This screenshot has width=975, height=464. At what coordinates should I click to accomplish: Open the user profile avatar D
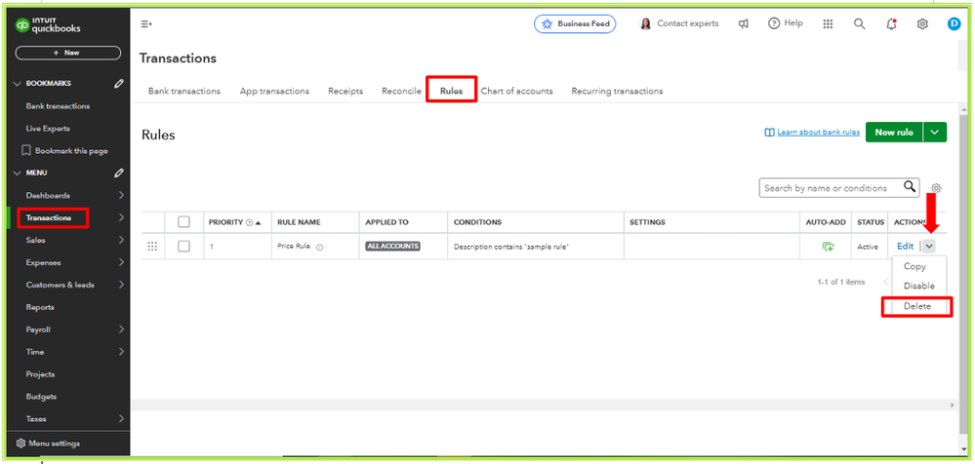click(x=954, y=23)
